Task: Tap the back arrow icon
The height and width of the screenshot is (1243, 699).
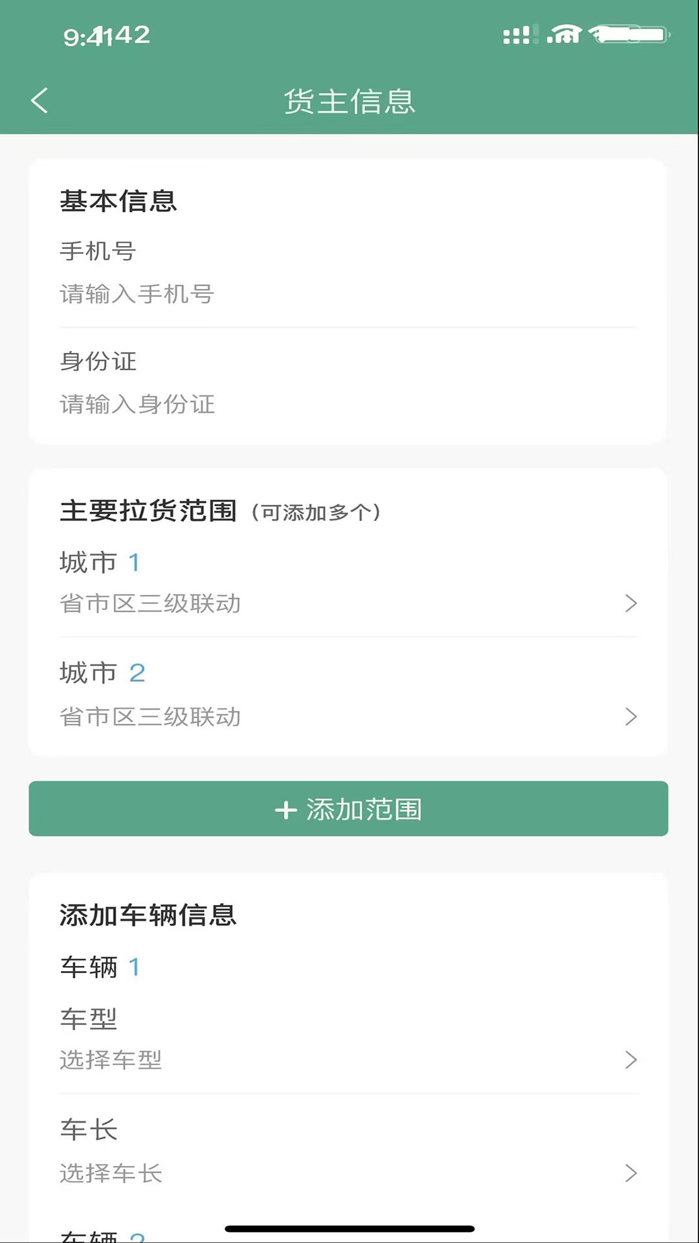Action: [x=39, y=100]
